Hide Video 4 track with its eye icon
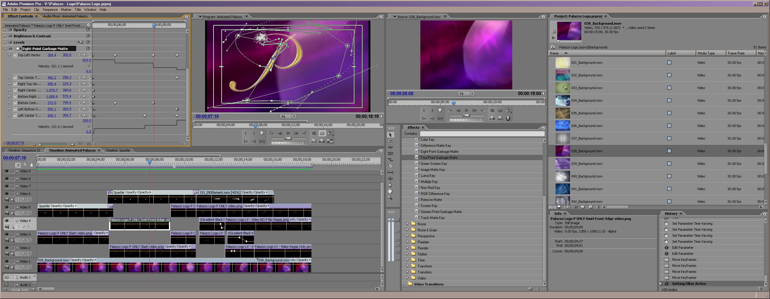This screenshot has width=770, height=299. 7,220
